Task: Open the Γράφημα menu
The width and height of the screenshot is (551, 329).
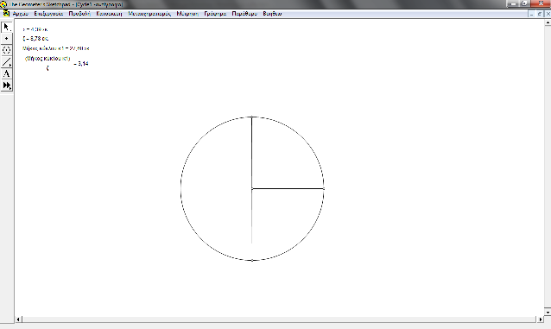Action: click(x=215, y=14)
